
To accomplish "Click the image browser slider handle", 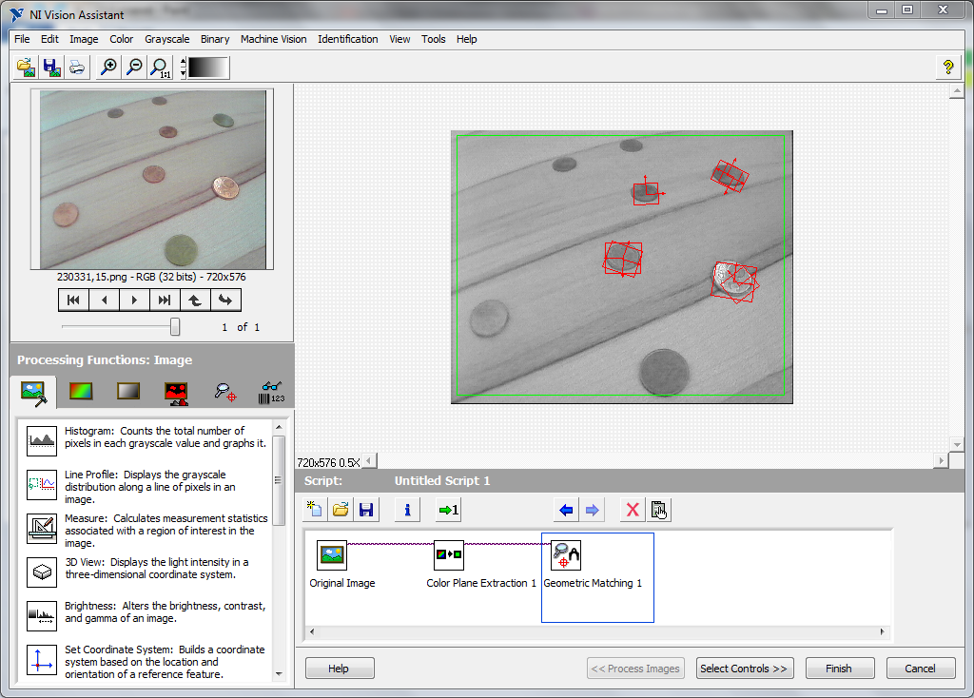I will point(175,327).
